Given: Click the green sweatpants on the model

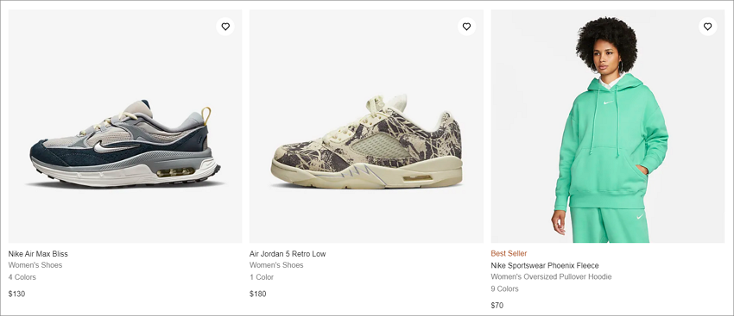Looking at the screenshot, I should [x=609, y=226].
